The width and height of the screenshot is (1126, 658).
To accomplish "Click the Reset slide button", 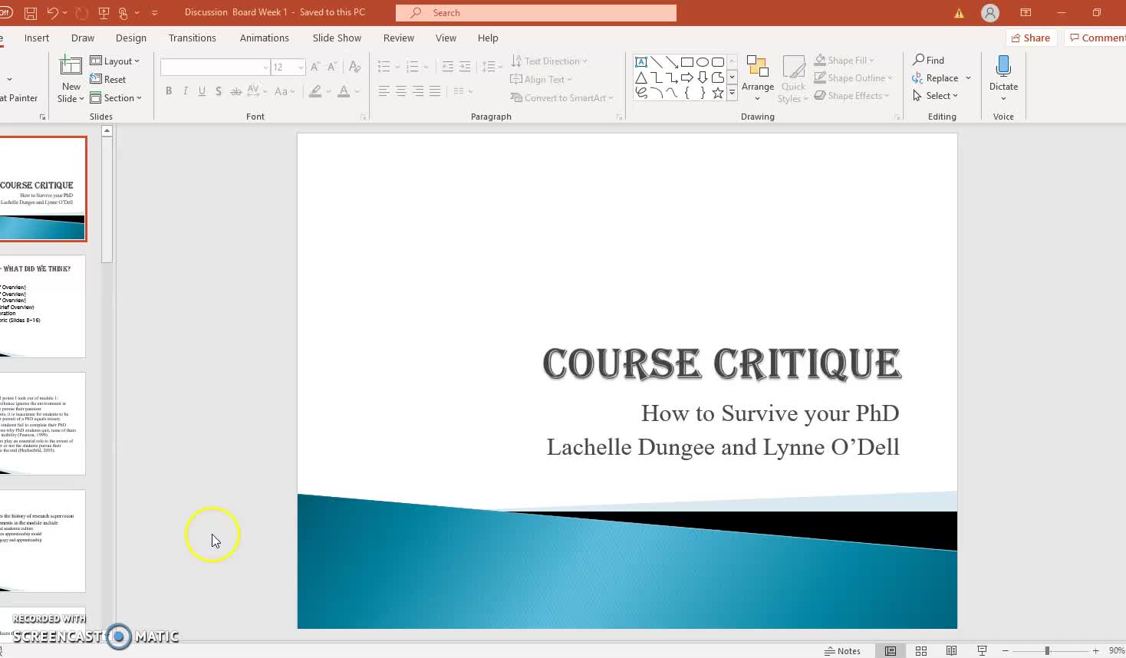I will tap(108, 80).
